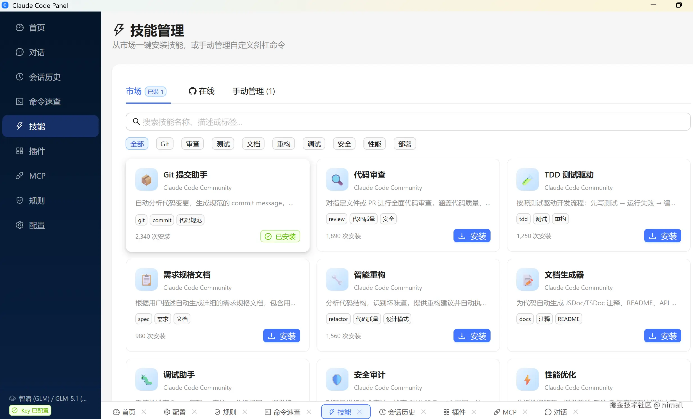Screen dimensions: 693x419
Task: Close the MCP tab in the bottom bar
Action: tap(526, 412)
